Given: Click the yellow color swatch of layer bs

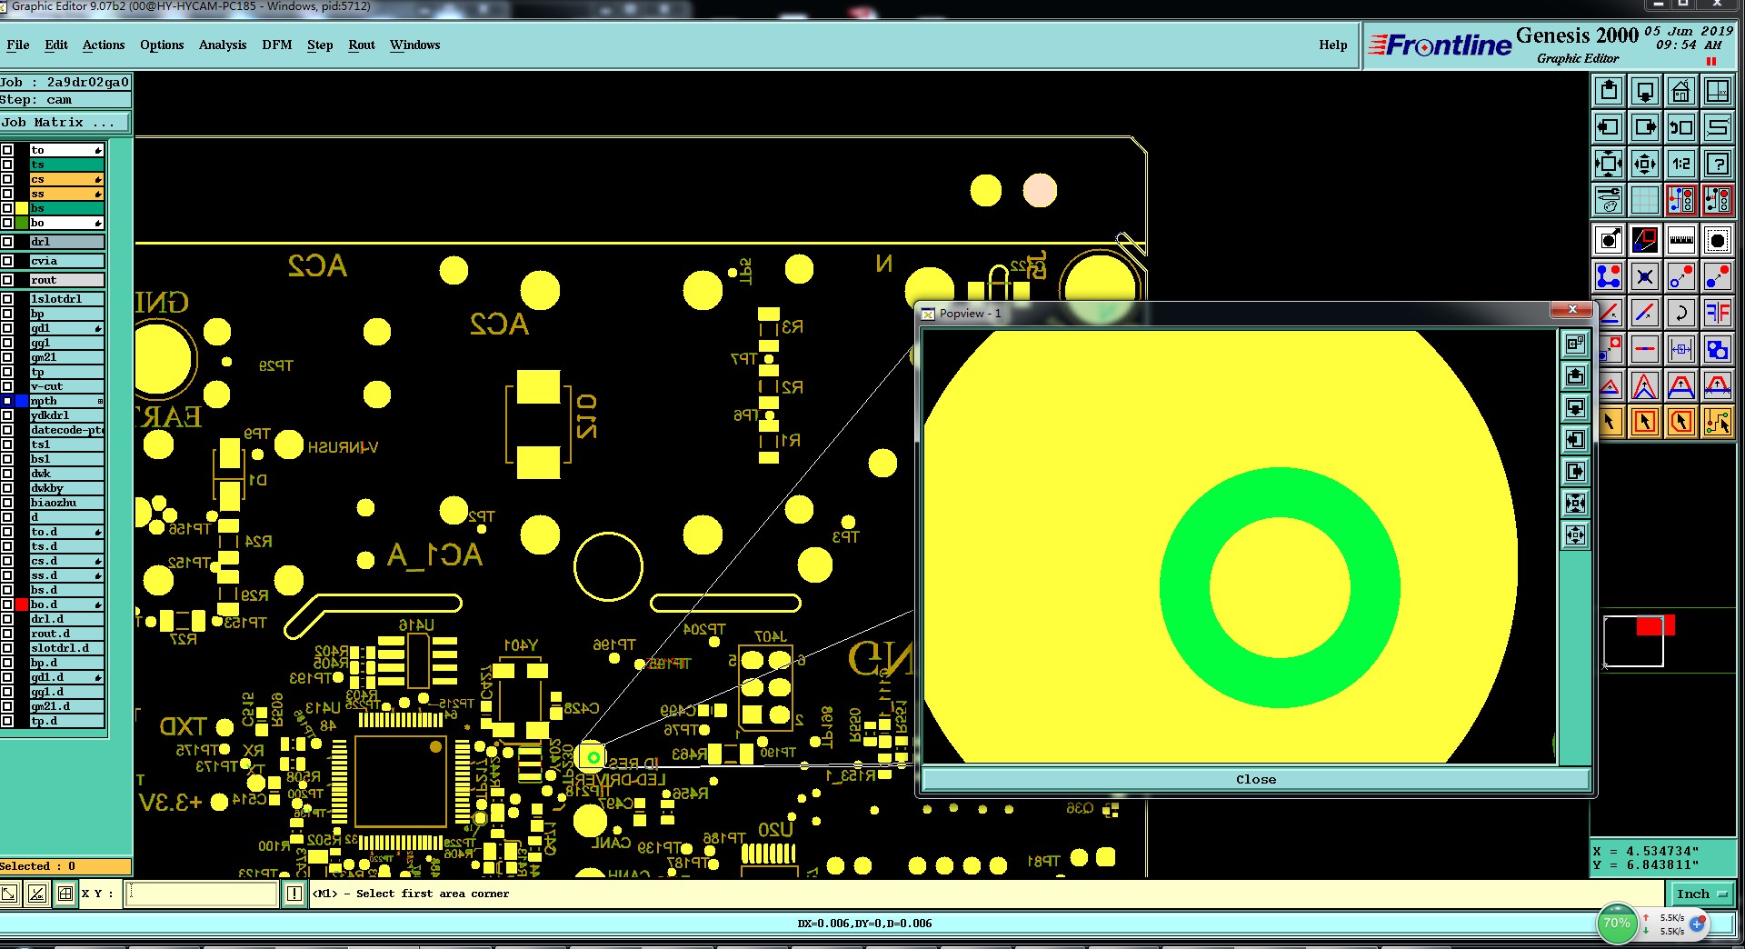Looking at the screenshot, I should [22, 208].
